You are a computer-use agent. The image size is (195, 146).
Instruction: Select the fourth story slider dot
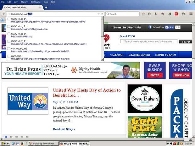click(x=22, y=137)
